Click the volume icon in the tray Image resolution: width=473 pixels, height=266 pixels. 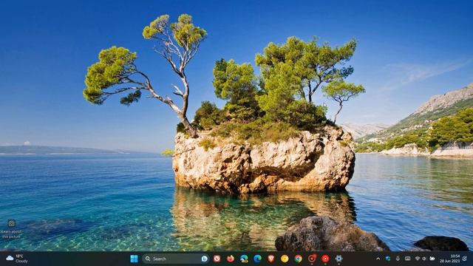[x=424, y=259]
